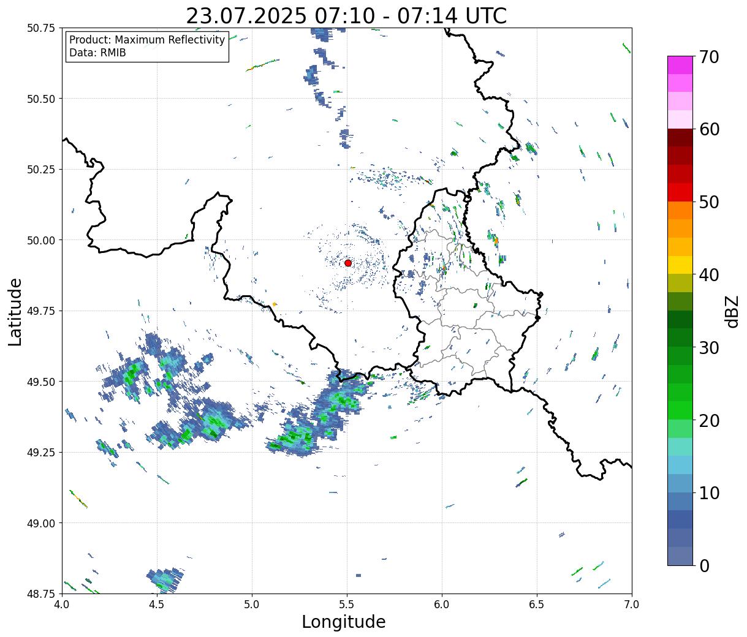Click the latitude tick label 49.50
747x637 pixels.
(x=41, y=382)
